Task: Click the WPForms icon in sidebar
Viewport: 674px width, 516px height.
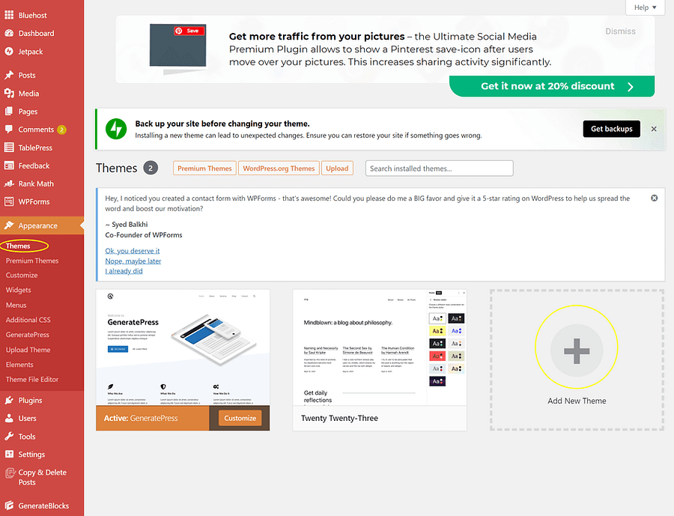Action: [x=9, y=201]
